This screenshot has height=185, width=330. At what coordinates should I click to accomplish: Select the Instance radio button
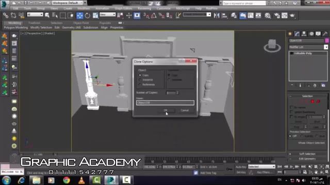140,80
